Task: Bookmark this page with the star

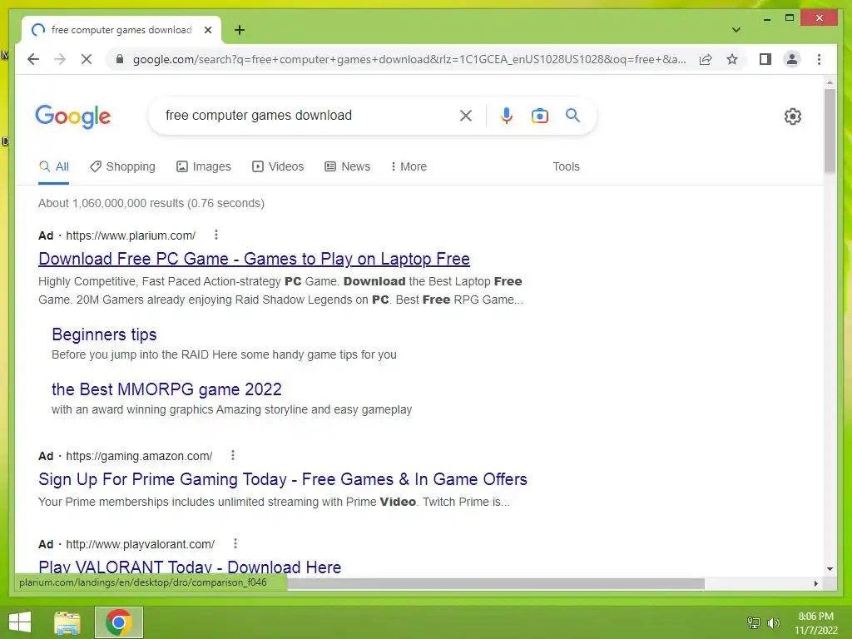Action: pos(732,59)
